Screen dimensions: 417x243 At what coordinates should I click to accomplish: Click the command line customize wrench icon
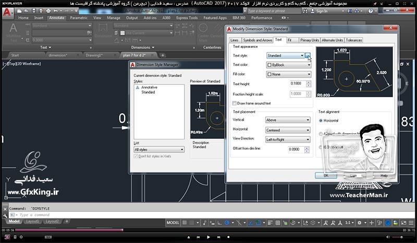click(x=5, y=215)
